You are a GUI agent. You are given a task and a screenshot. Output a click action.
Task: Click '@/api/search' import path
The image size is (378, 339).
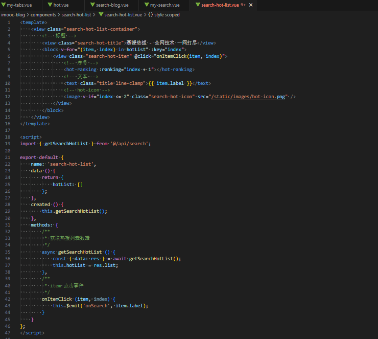pos(129,144)
